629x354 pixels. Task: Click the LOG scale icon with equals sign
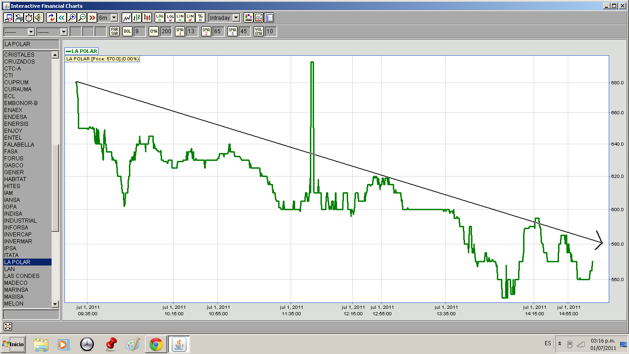point(160,18)
